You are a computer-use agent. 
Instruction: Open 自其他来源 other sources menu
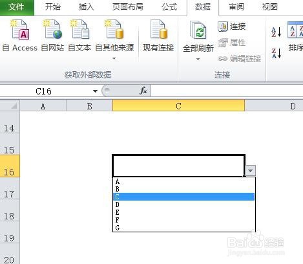click(x=114, y=40)
